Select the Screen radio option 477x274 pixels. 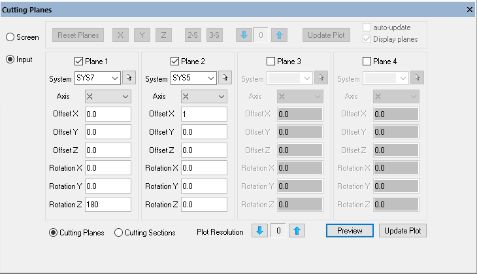[10, 37]
